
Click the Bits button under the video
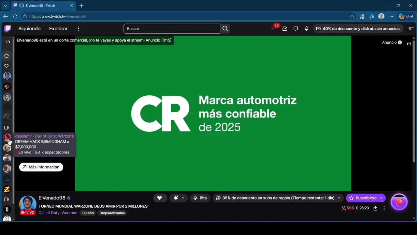tap(200, 198)
